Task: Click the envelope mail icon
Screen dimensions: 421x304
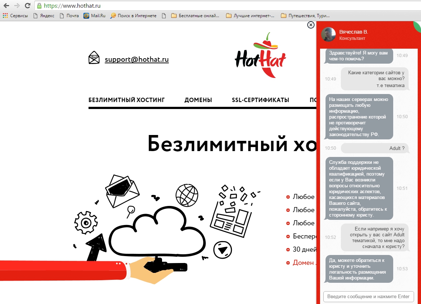Action: 94,57
